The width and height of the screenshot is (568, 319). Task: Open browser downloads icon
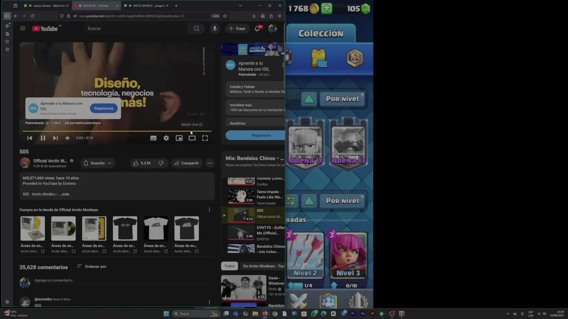(254, 16)
